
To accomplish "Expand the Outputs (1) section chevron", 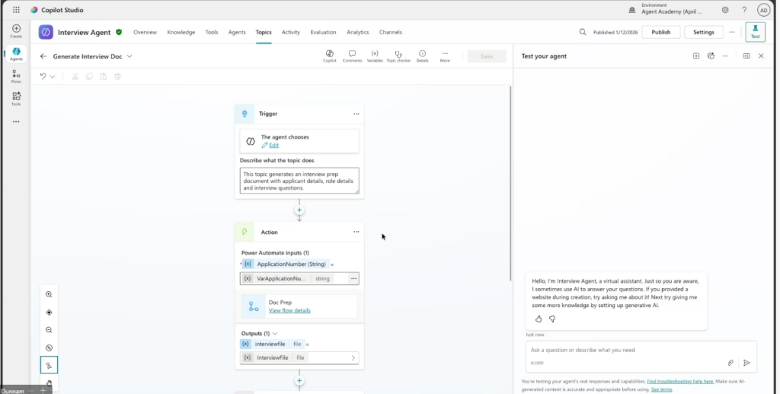I will 275,334.
